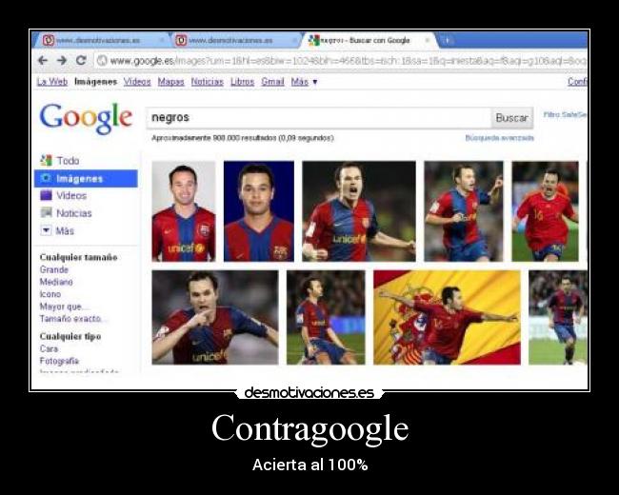Click the browser forward arrow
The height and width of the screenshot is (495, 619).
point(62,60)
